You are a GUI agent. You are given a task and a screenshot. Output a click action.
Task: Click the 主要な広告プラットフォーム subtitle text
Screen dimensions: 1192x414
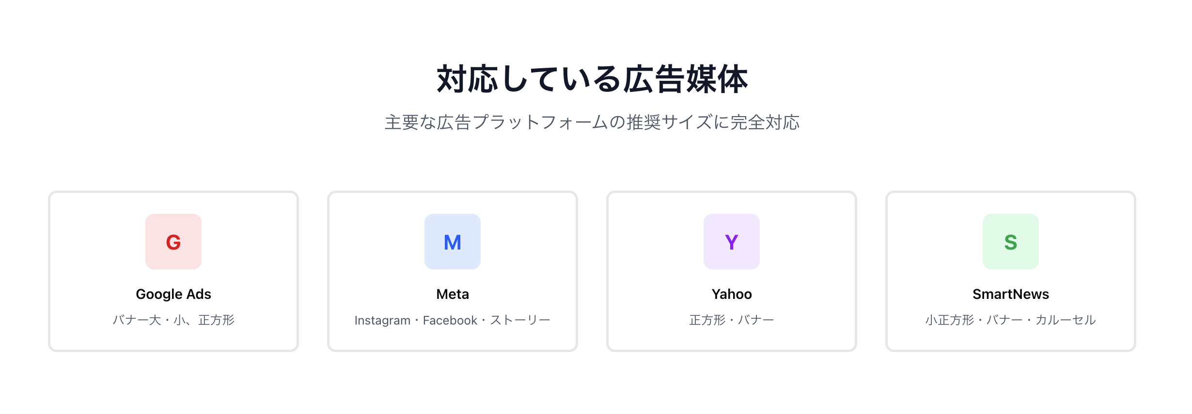(593, 122)
